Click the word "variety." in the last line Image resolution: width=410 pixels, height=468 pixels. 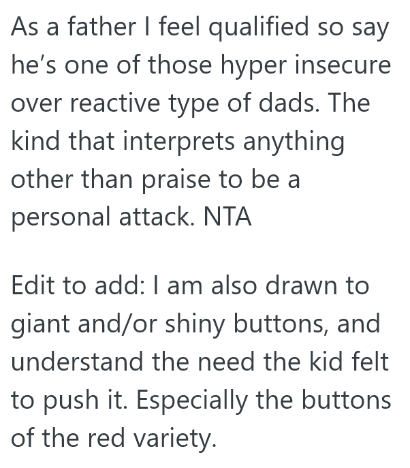click(177, 438)
